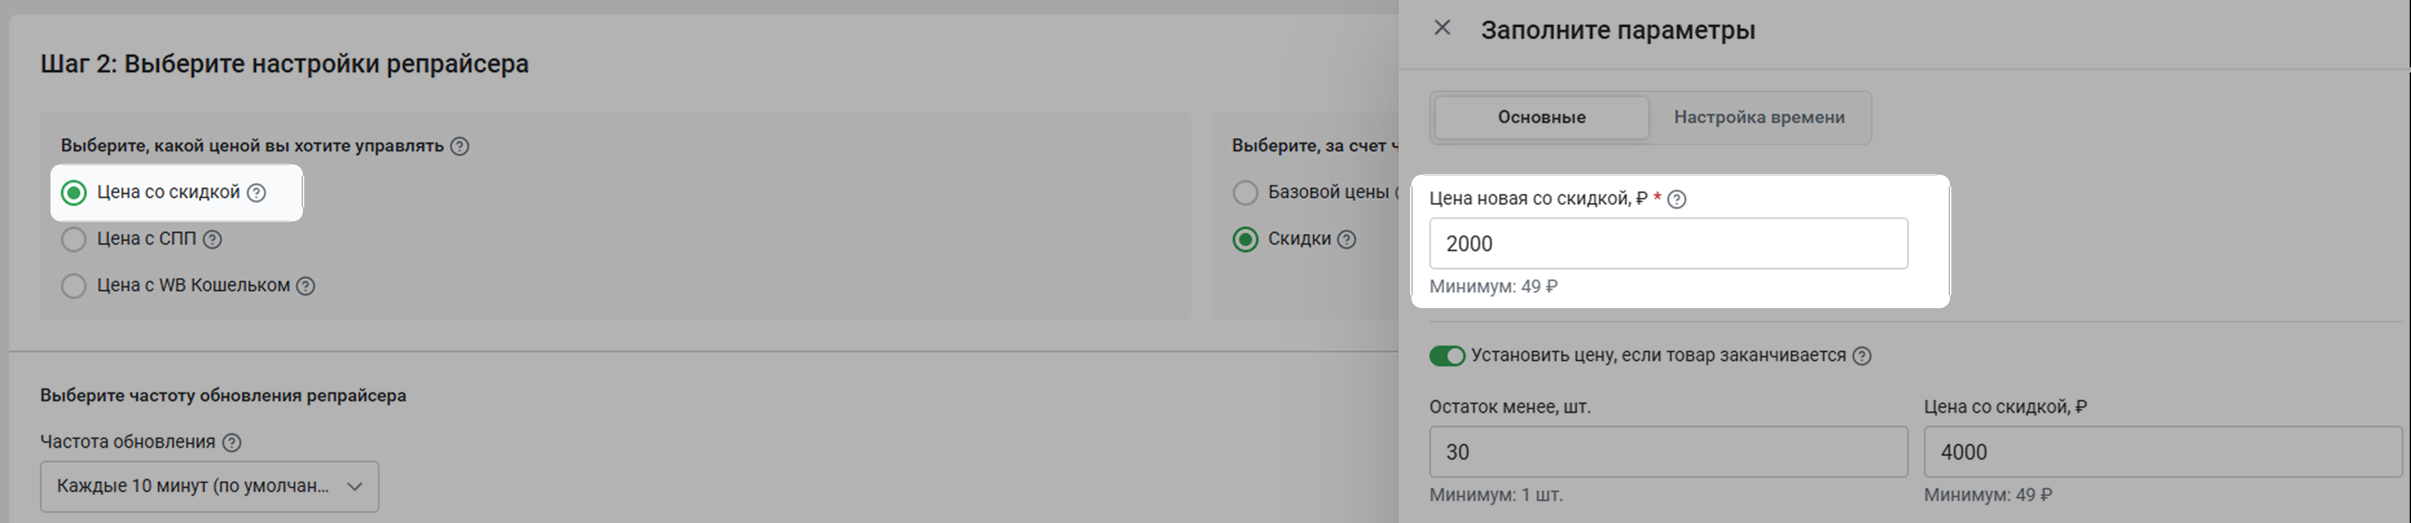The image size is (2411, 523).
Task: Select 'Цена со скидкой' radio button
Action: pyautogui.click(x=74, y=193)
